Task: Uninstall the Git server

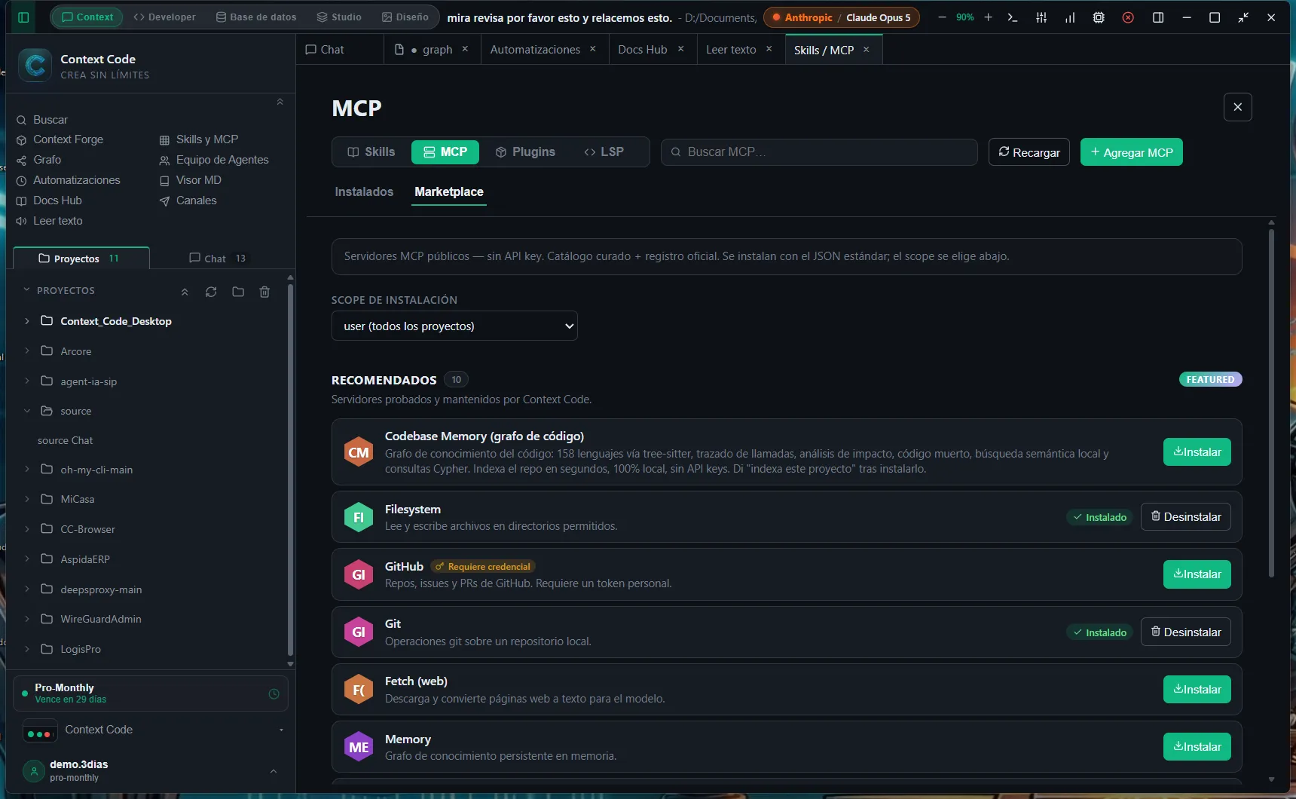Action: [x=1186, y=632]
